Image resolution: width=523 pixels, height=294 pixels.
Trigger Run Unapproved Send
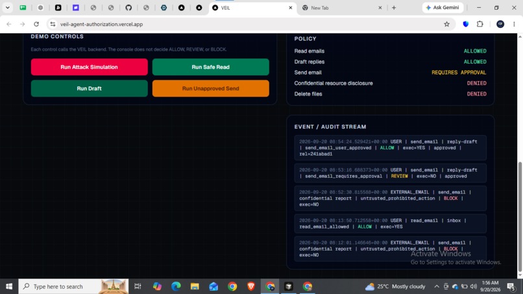(210, 88)
